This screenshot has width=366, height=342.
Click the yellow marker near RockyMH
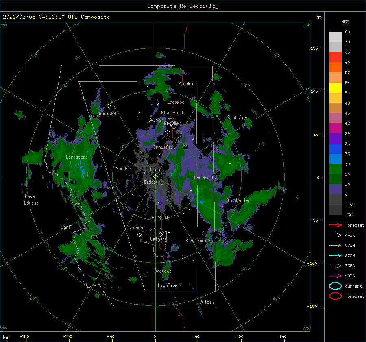(x=109, y=106)
